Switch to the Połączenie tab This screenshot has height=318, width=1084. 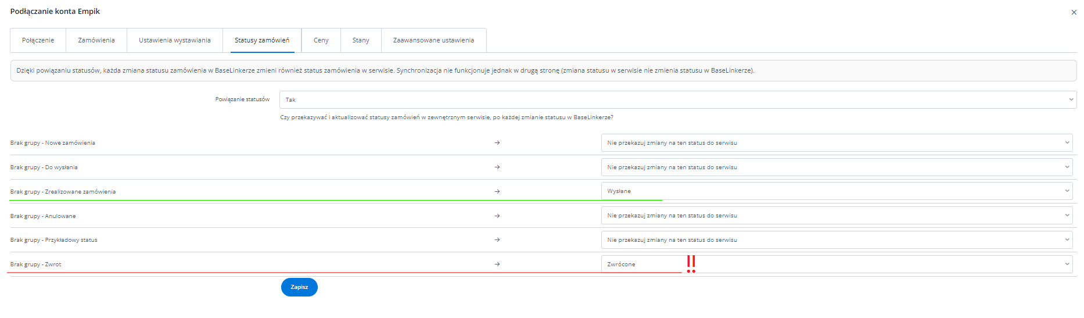(x=38, y=40)
